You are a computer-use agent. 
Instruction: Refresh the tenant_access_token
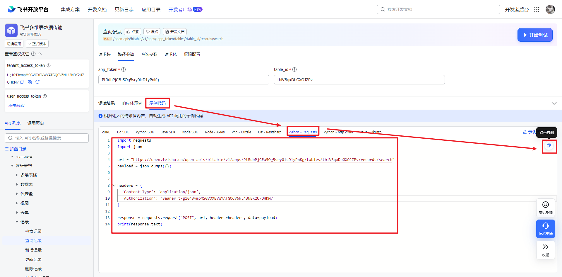pyautogui.click(x=37, y=82)
